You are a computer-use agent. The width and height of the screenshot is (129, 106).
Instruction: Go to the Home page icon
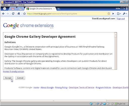point(19,14)
